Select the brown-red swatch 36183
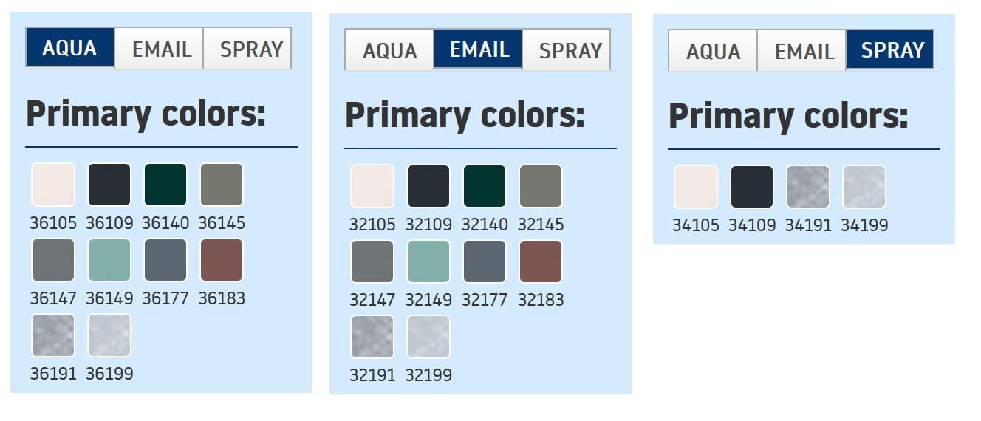Screen dimensions: 981x421 (x=222, y=260)
